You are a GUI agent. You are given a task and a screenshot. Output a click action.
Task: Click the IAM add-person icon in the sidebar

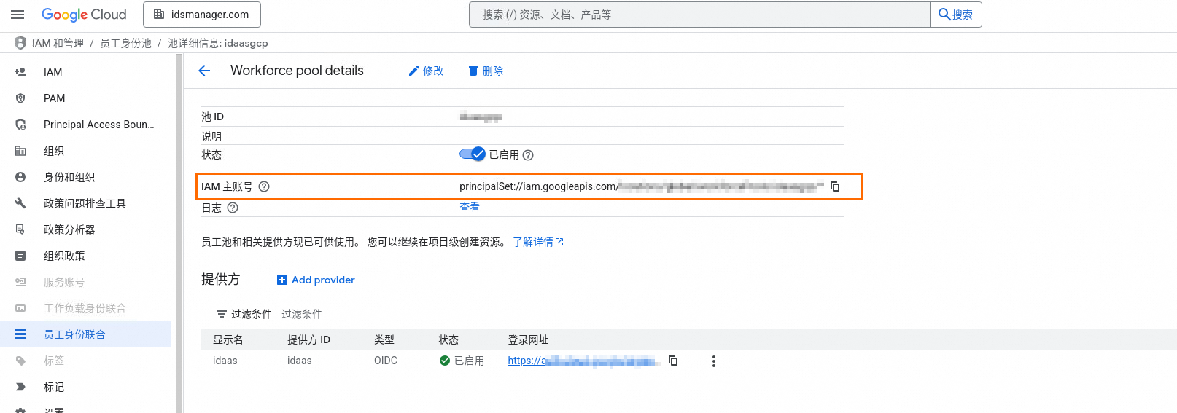(x=20, y=72)
